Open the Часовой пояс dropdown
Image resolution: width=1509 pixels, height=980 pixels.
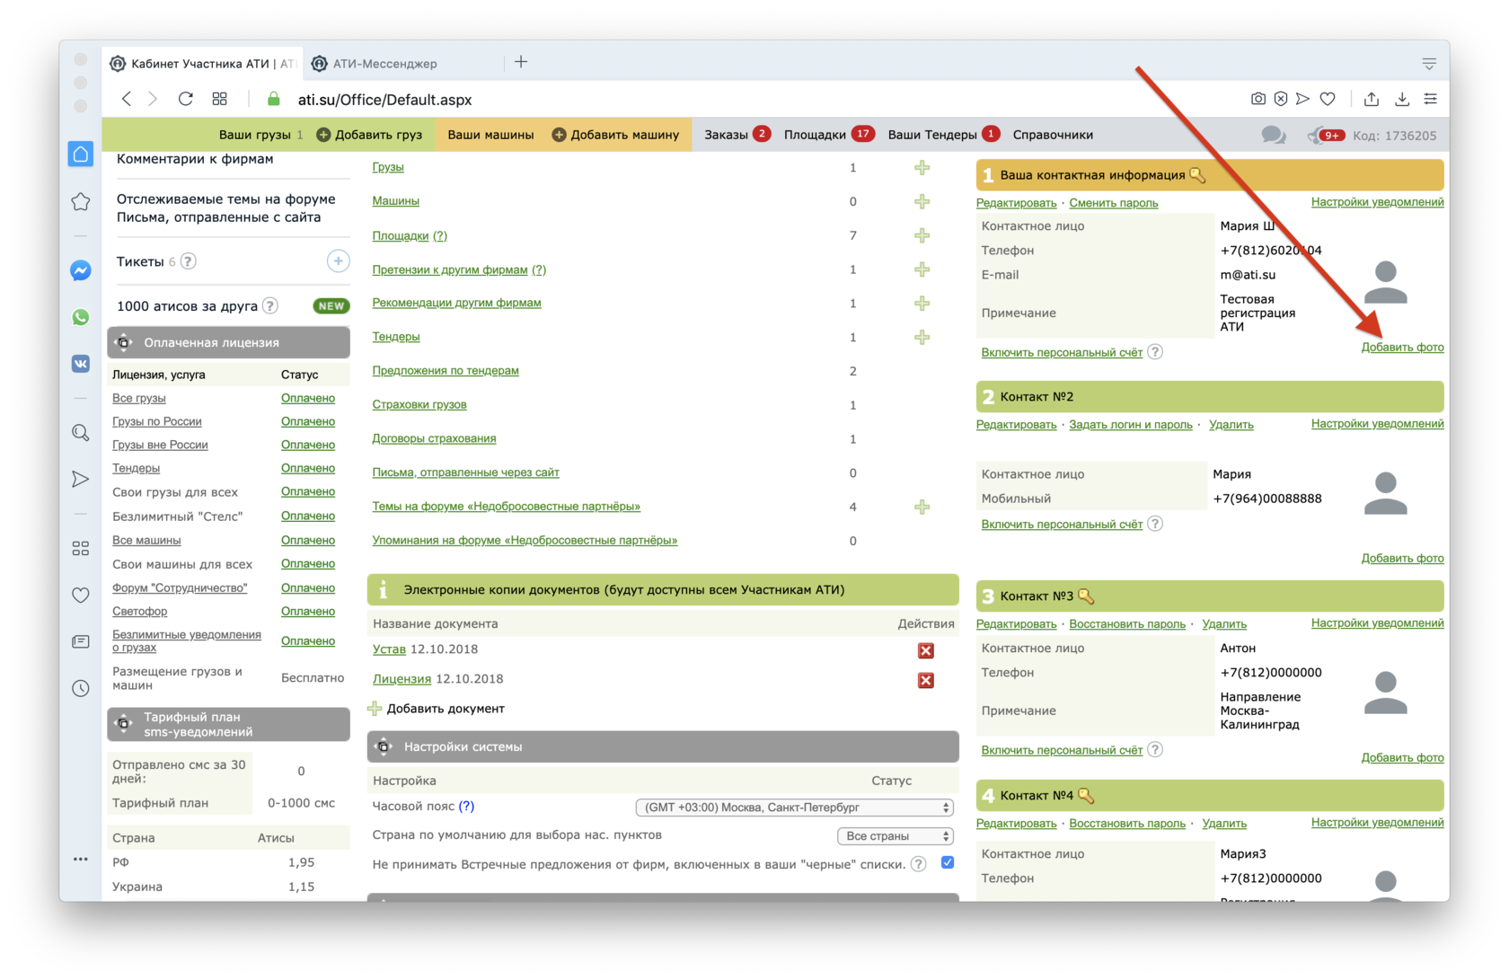tap(794, 808)
